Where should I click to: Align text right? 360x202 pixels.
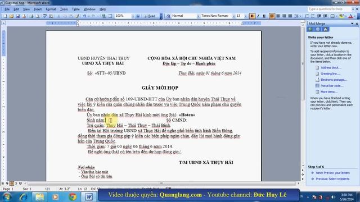pyautogui.click(x=284, y=16)
